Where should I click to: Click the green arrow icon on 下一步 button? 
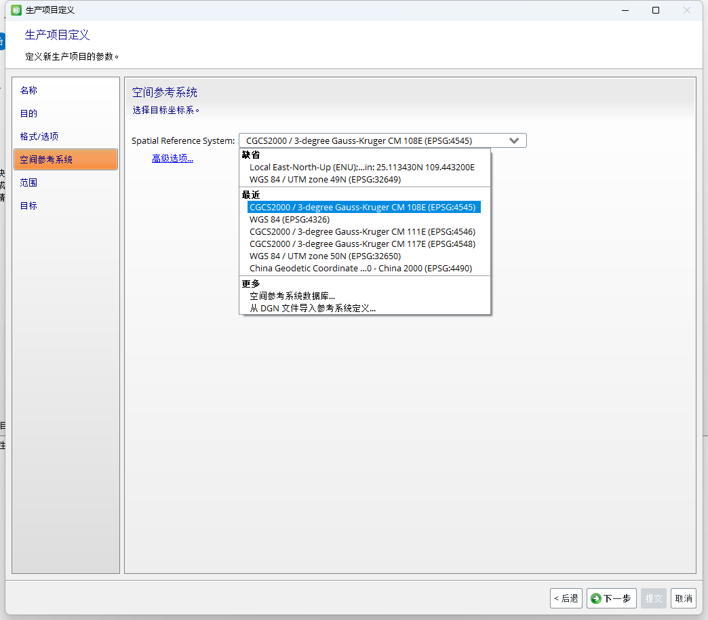click(596, 598)
